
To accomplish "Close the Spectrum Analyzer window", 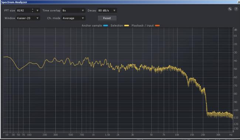I will [239, 2].
